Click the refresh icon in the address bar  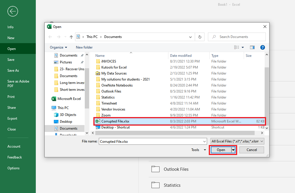click(x=200, y=37)
